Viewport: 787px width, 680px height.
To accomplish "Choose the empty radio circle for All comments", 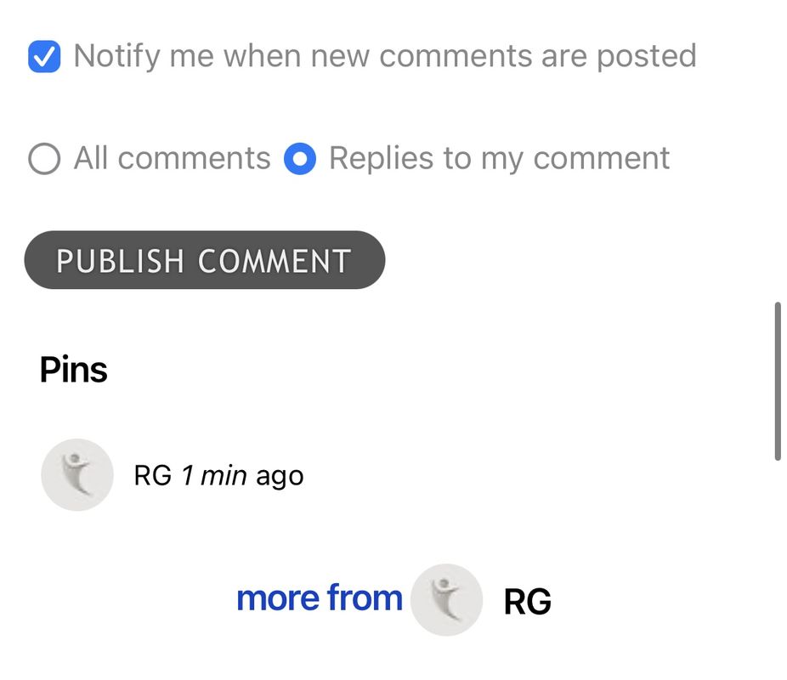I will pos(44,159).
